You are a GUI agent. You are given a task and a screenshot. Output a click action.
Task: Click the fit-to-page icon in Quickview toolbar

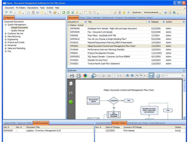158,76
